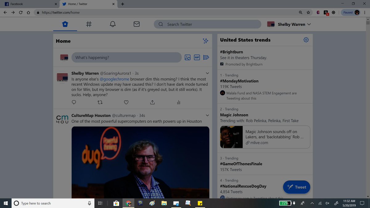
Task: Go to Twitter Home via house icon
Action: [65, 24]
